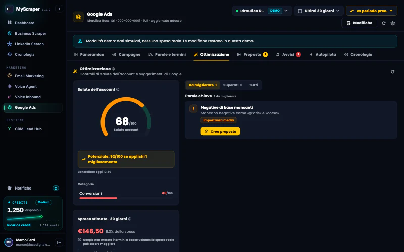Screen dimensions: 404x252
Task: Click the Conversioni 40/100 score
Action: [x=167, y=193]
